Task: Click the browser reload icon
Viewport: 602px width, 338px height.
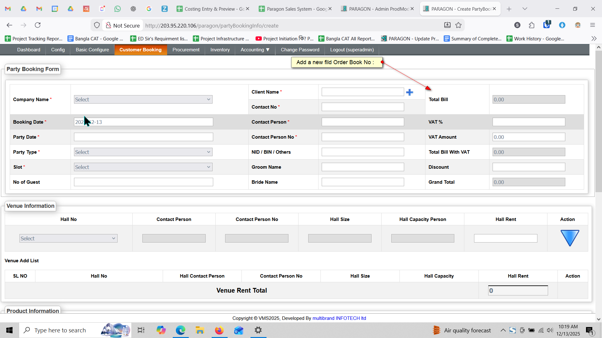Action: tap(38, 25)
